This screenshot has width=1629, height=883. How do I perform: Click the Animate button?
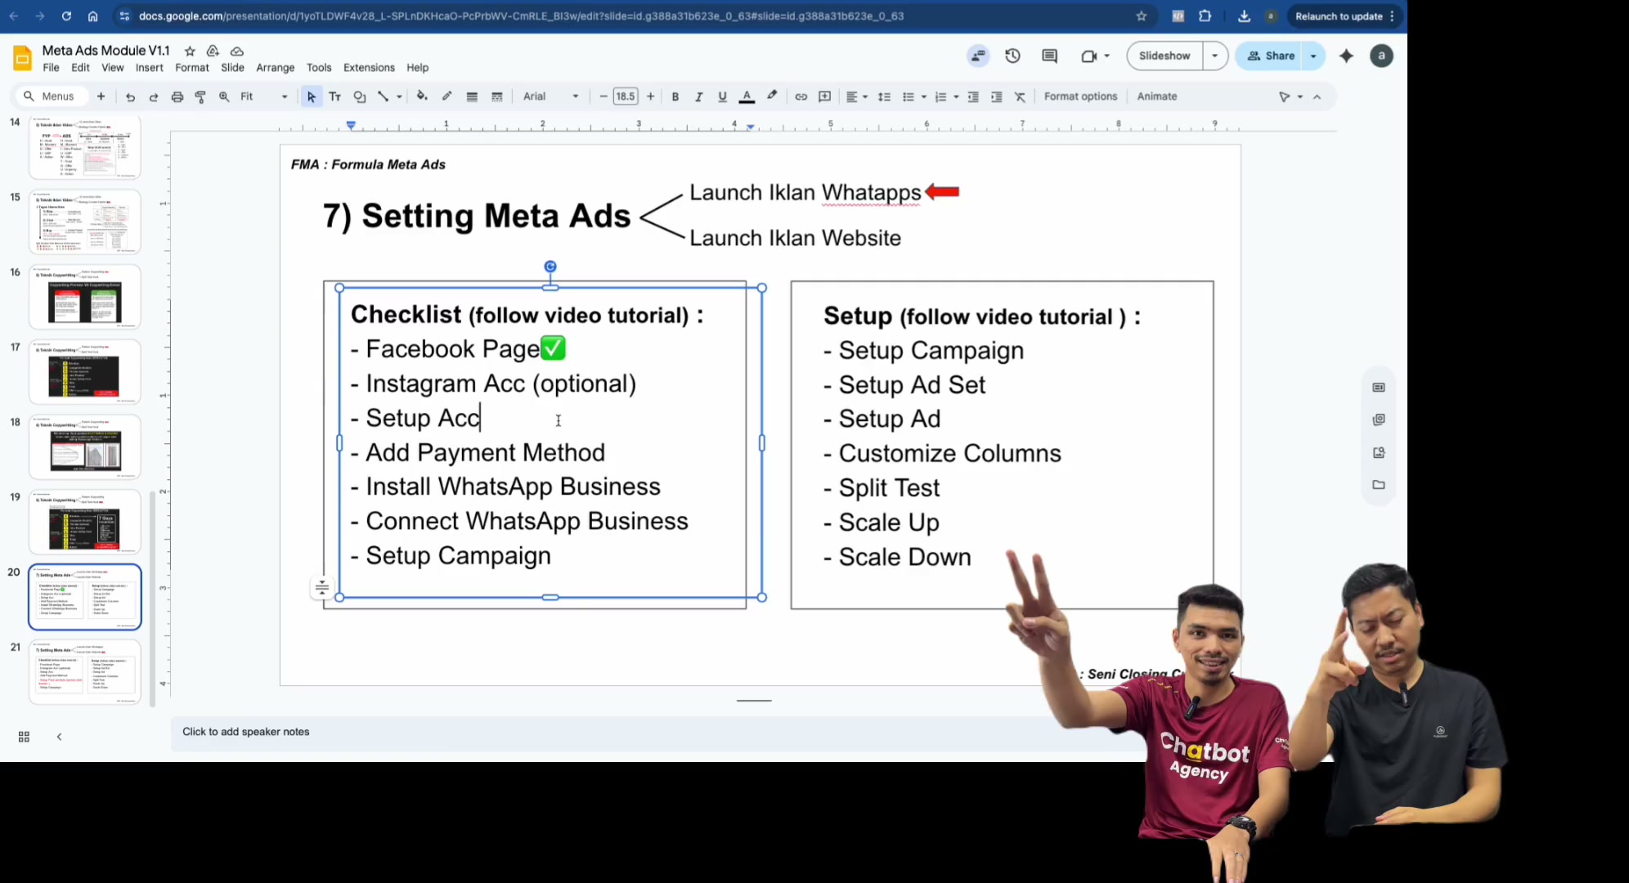pyautogui.click(x=1157, y=96)
